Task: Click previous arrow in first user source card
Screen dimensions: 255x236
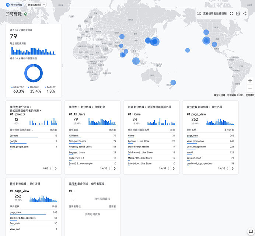Action: click(50, 169)
